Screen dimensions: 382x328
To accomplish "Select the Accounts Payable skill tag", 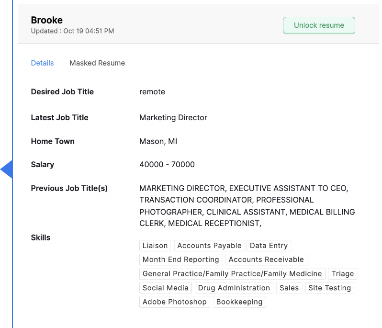I will tap(209, 246).
